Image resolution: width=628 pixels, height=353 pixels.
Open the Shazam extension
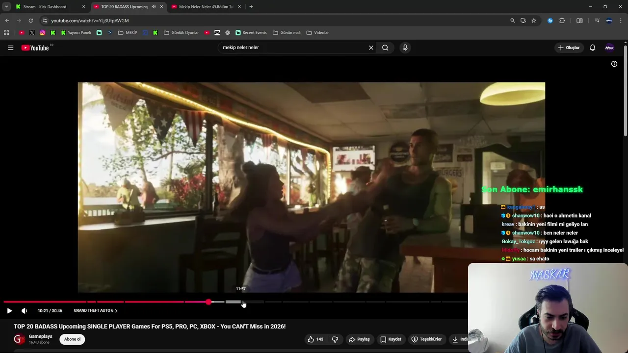tap(550, 21)
